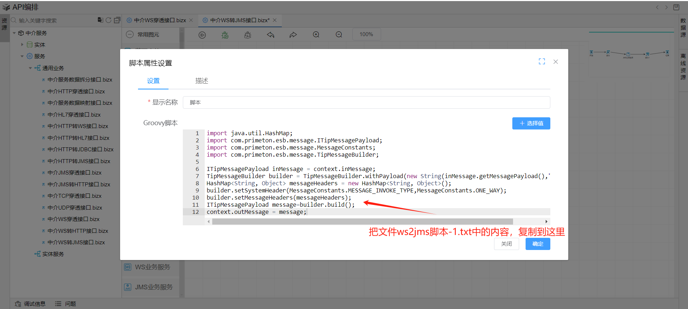Click the save icon at top right
Image resolution: width=688 pixels, height=309 pixels.
pyautogui.click(x=676, y=7)
